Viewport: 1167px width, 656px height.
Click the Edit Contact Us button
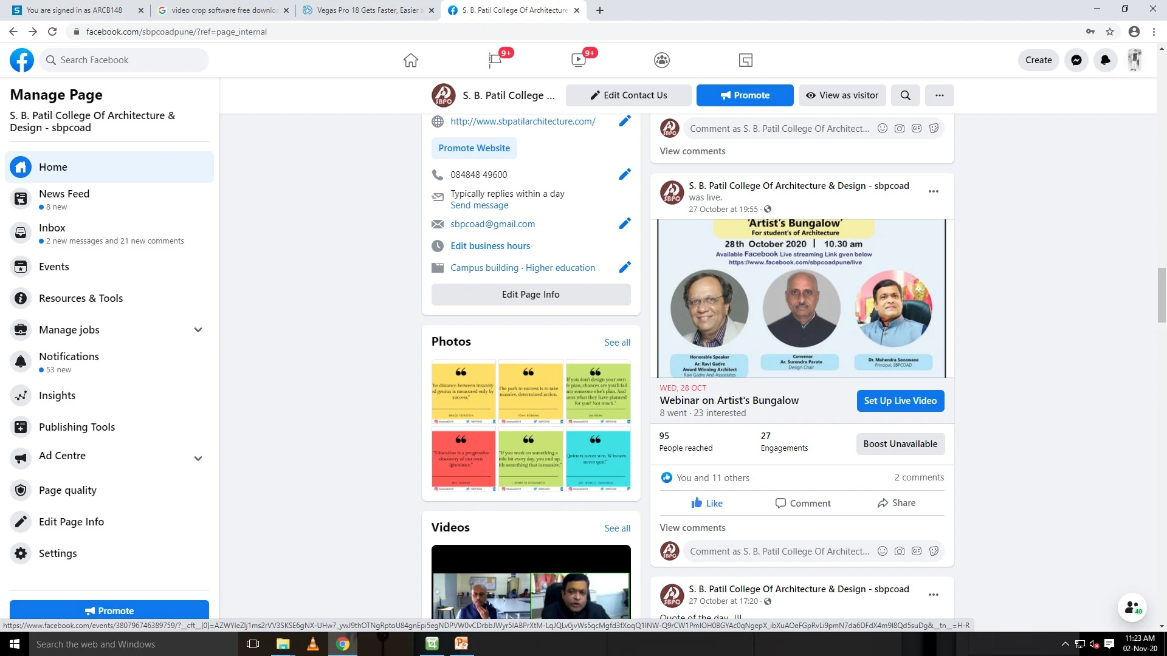(x=628, y=95)
